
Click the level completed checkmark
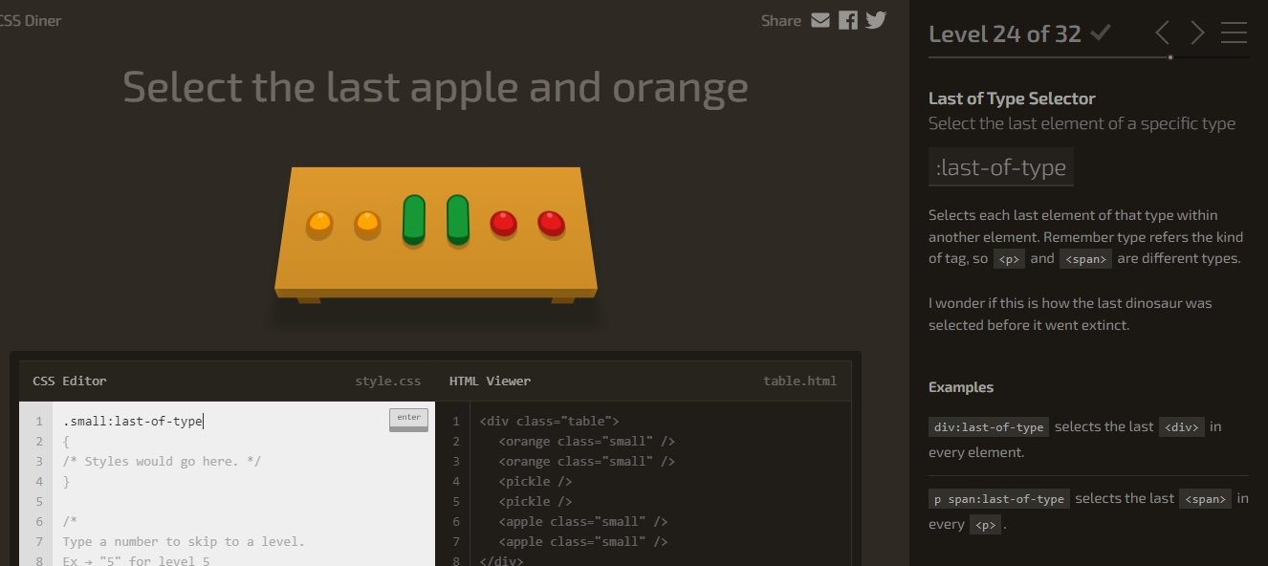(x=1101, y=33)
